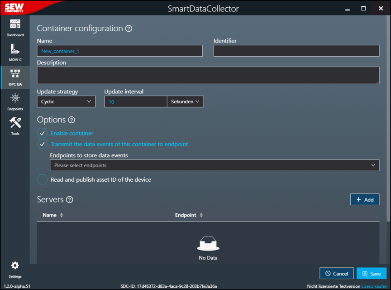This screenshot has height=290, width=391.
Task: Enable Read and publish asset ID
Action: tap(42, 180)
